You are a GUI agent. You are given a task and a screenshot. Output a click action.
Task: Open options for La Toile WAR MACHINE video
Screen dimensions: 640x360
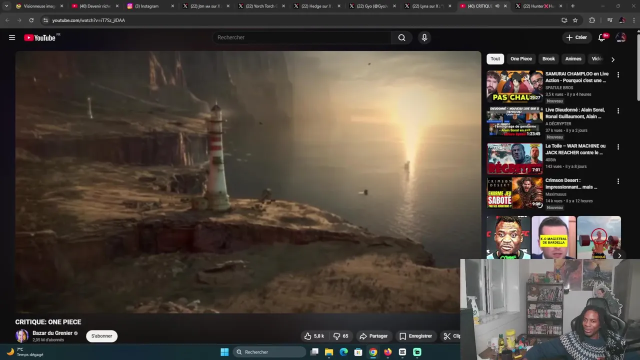pos(618,146)
